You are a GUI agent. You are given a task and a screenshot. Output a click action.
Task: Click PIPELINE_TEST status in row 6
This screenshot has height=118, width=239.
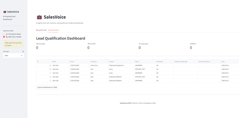click(x=145, y=77)
